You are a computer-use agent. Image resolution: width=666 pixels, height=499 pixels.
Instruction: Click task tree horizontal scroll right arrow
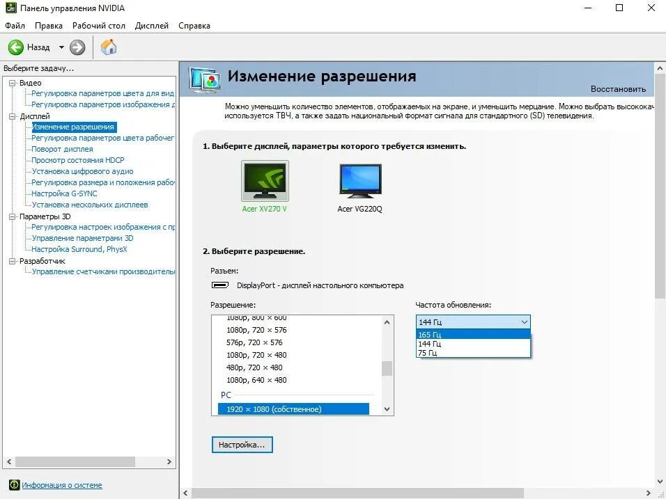pyautogui.click(x=169, y=461)
